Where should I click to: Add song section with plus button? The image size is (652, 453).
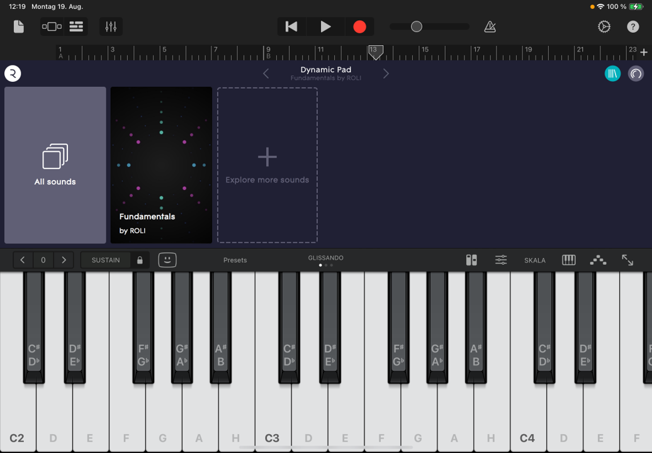tap(644, 52)
